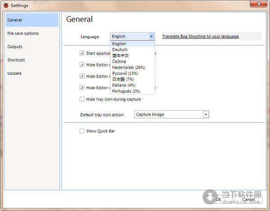The width and height of the screenshot is (270, 211).
Task: Open the Update settings page
Action: 14,73
